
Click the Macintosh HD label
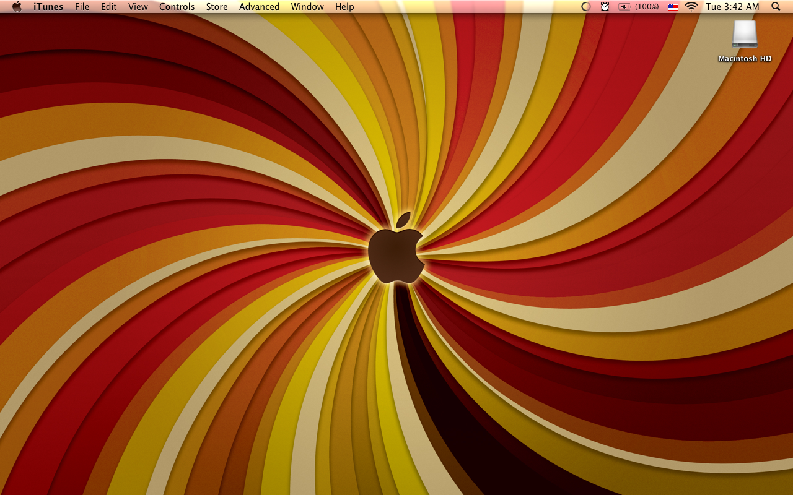pyautogui.click(x=745, y=59)
